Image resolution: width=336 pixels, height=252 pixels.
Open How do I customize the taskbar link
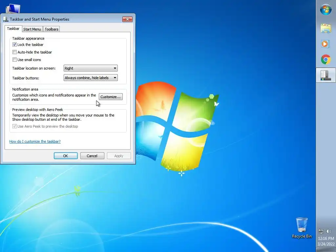[35, 141]
